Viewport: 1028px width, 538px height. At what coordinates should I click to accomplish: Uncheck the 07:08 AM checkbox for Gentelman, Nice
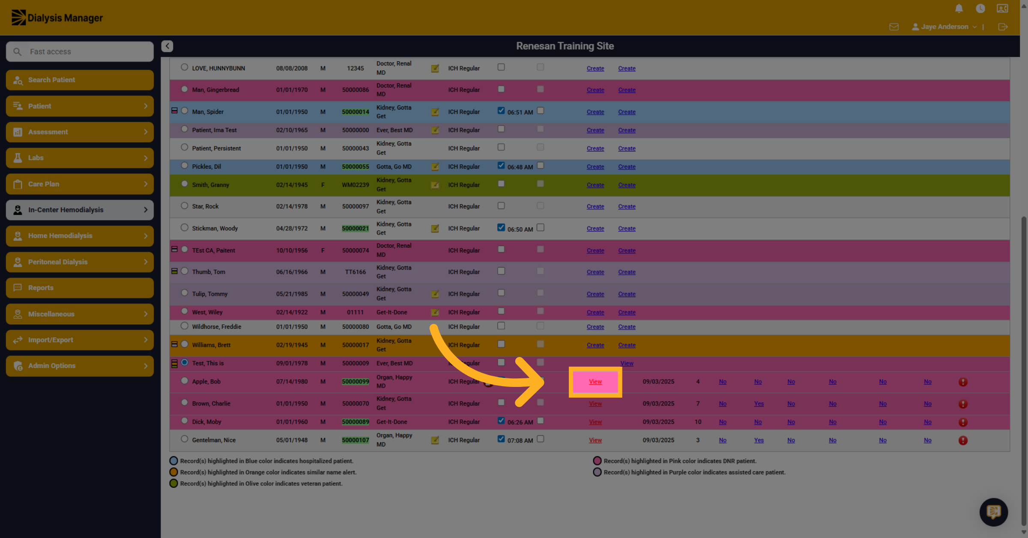[x=501, y=439]
